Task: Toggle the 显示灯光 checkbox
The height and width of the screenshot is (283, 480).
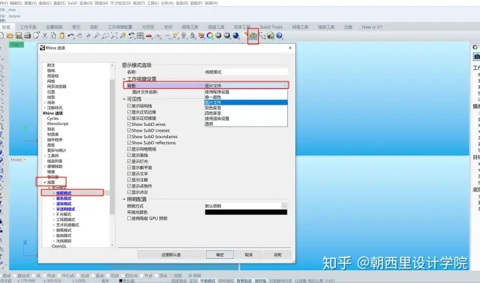Action: pyautogui.click(x=129, y=162)
